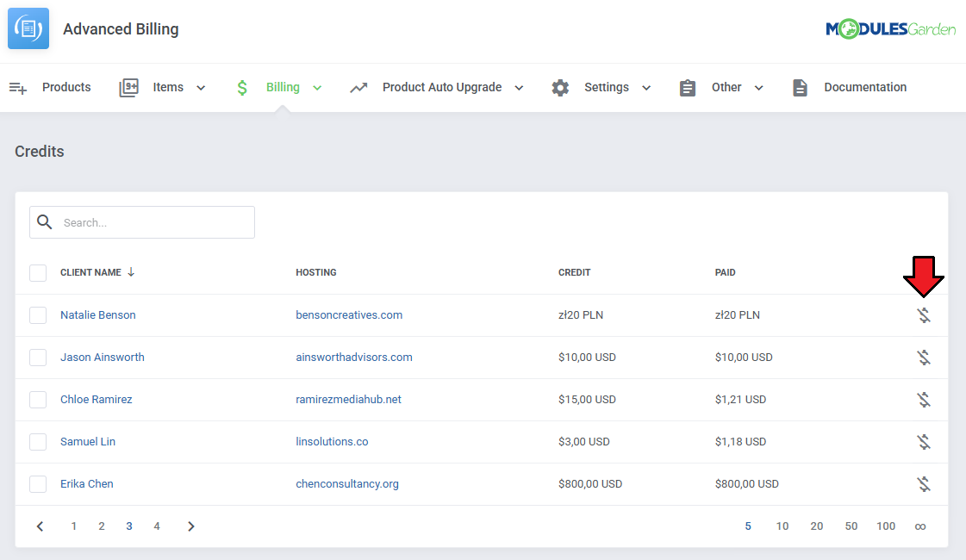The height and width of the screenshot is (560, 966).
Task: Toggle Client Name sort arrow
Action: (131, 271)
